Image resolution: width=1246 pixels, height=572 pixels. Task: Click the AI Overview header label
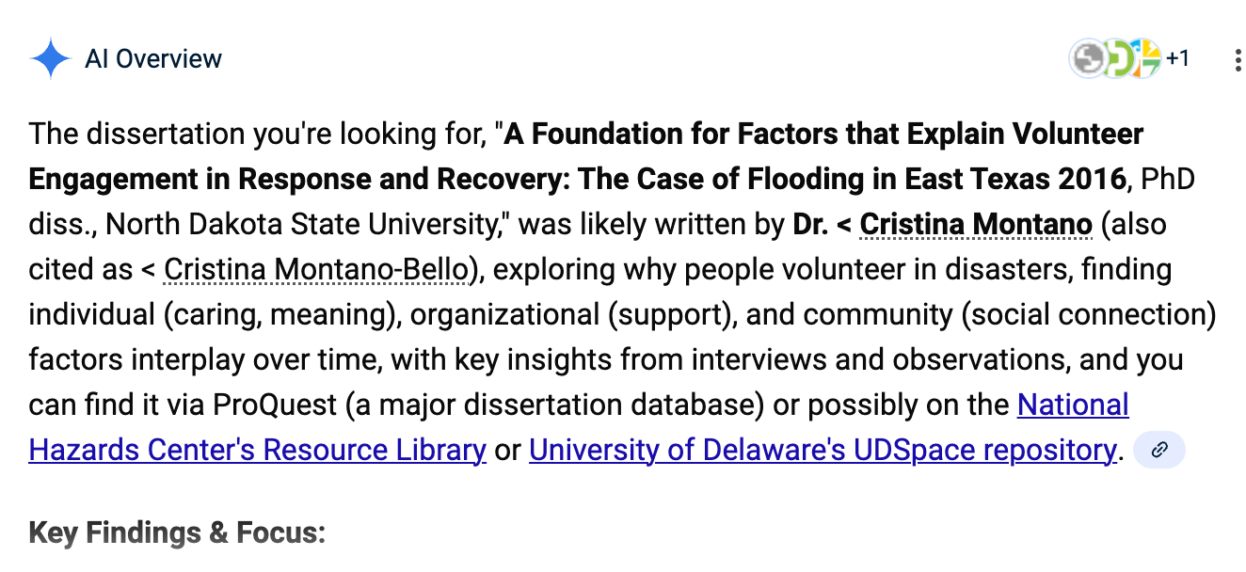click(x=153, y=59)
